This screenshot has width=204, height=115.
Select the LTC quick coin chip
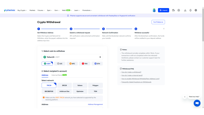(60, 64)
